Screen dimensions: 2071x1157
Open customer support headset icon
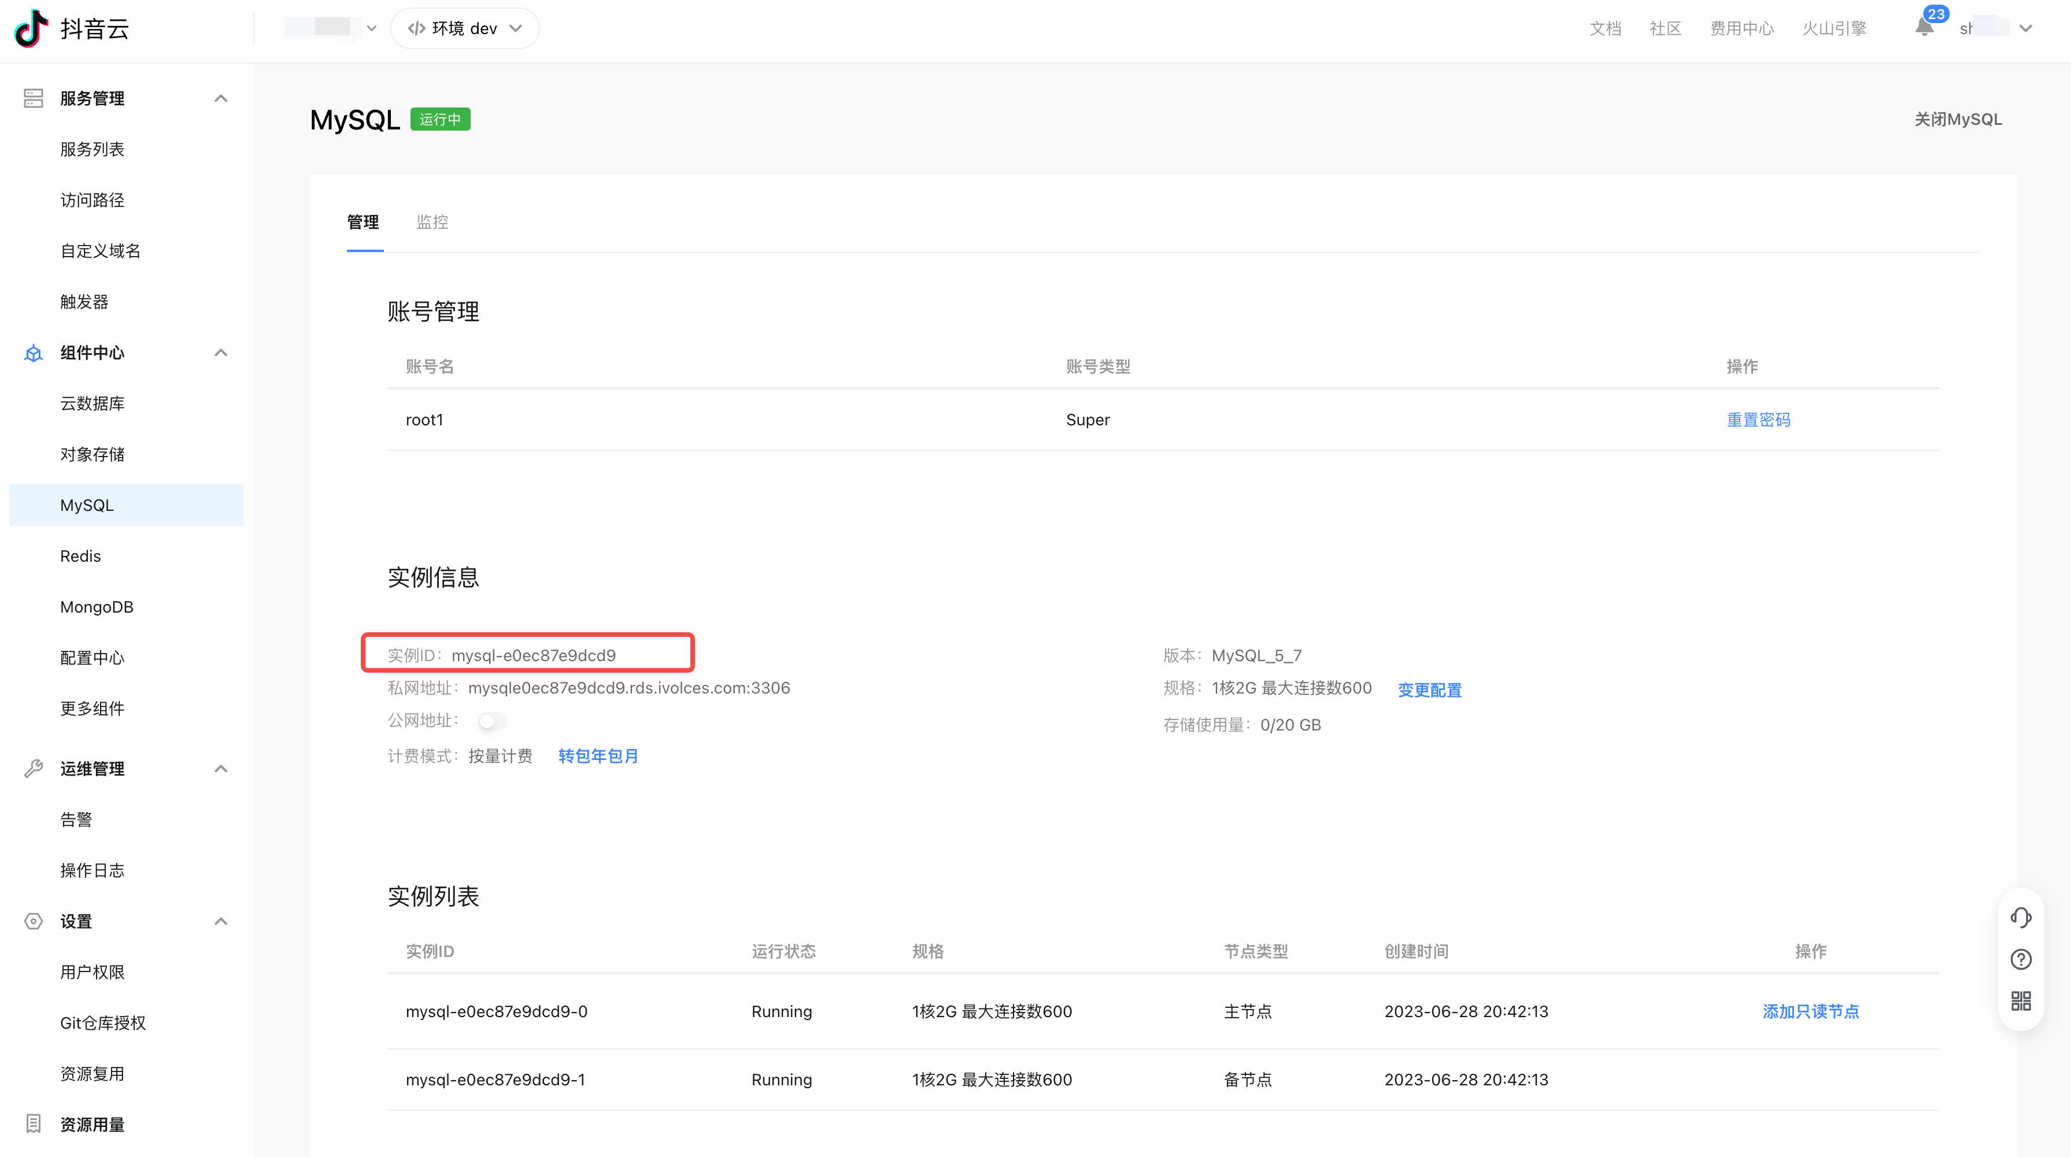(x=2020, y=918)
